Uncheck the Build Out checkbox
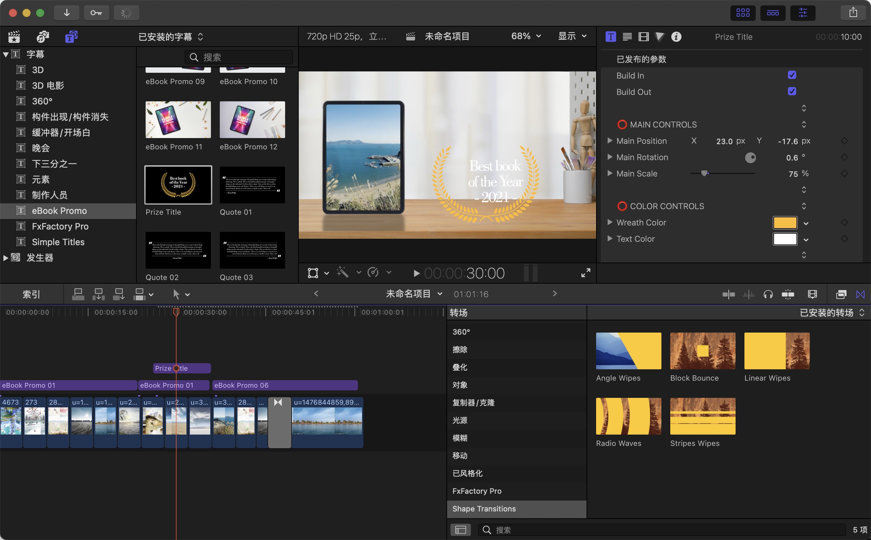871x540 pixels. click(x=792, y=91)
